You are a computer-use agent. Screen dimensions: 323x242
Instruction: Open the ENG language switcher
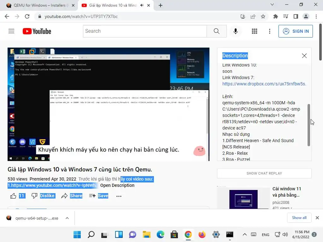tap(265, 234)
